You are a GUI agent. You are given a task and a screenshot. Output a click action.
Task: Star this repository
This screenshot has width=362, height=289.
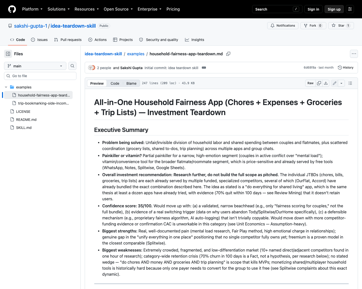(341, 26)
